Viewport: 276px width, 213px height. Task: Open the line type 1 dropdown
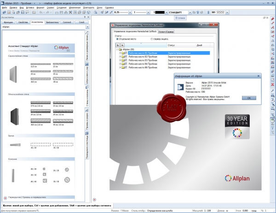148,12
